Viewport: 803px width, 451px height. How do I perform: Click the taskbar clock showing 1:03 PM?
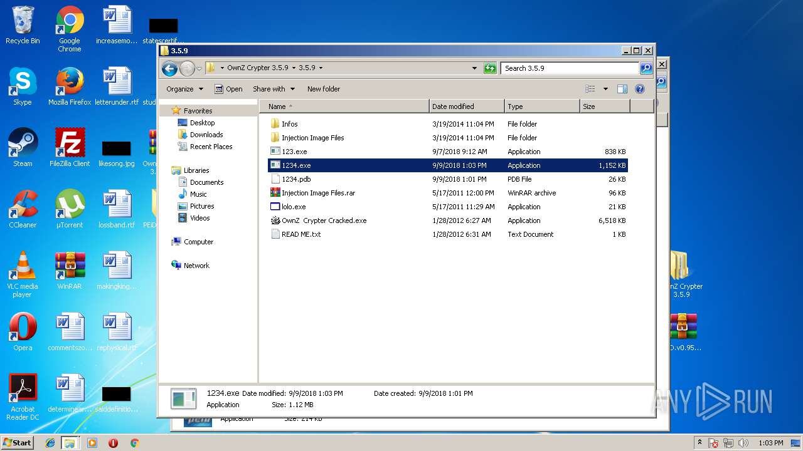(x=770, y=443)
